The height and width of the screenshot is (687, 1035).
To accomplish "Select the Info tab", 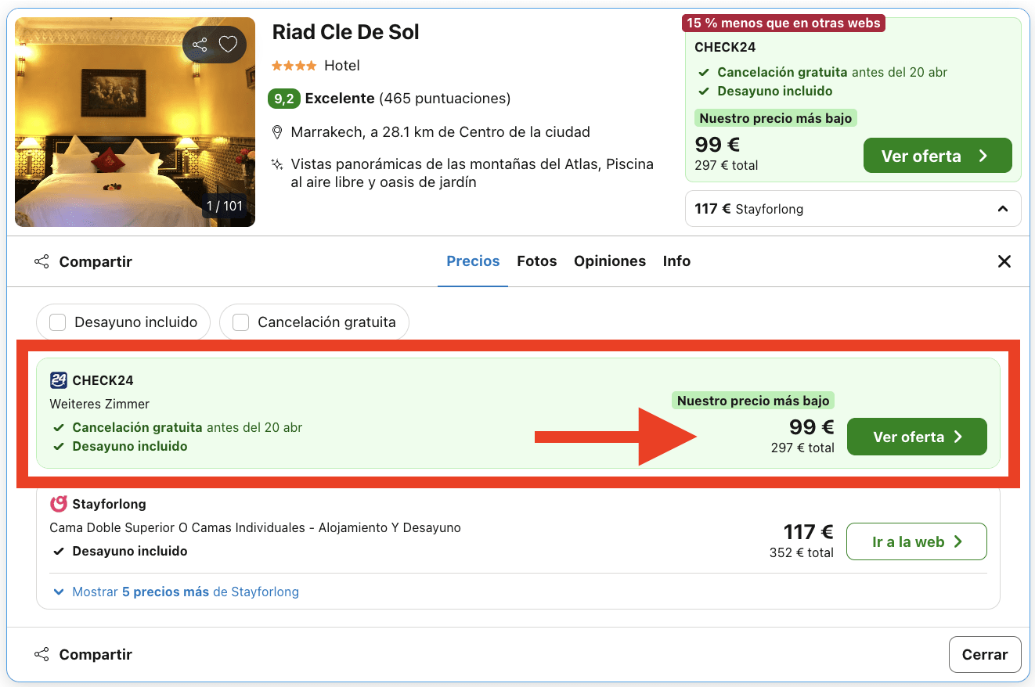I will click(676, 261).
